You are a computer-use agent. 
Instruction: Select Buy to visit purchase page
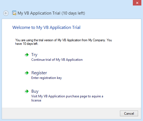coord(35,91)
